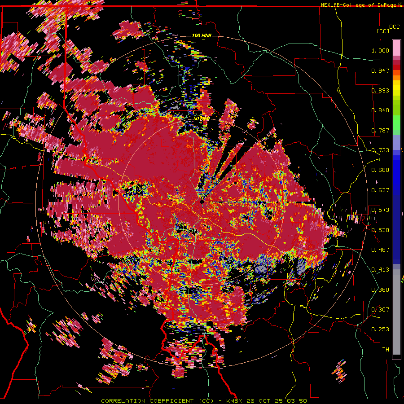
Task: Click the 20 OCT 25 date stamp
Action: [265, 401]
